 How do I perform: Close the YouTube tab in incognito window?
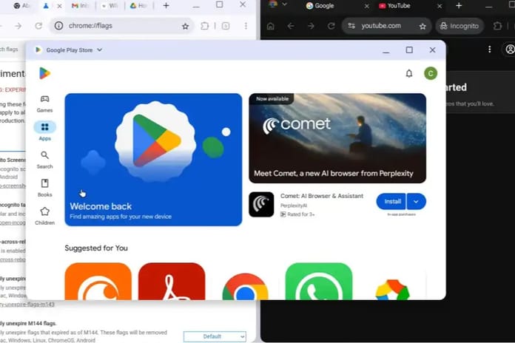pos(440,6)
